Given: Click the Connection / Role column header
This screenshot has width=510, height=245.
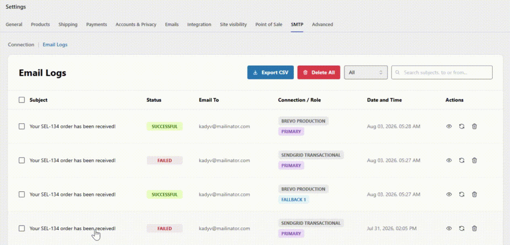Looking at the screenshot, I should 299,100.
